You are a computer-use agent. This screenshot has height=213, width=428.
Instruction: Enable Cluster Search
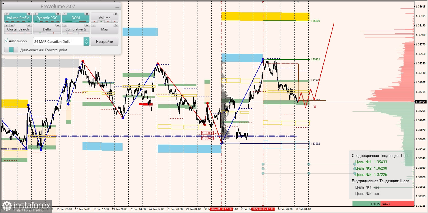(x=18, y=29)
